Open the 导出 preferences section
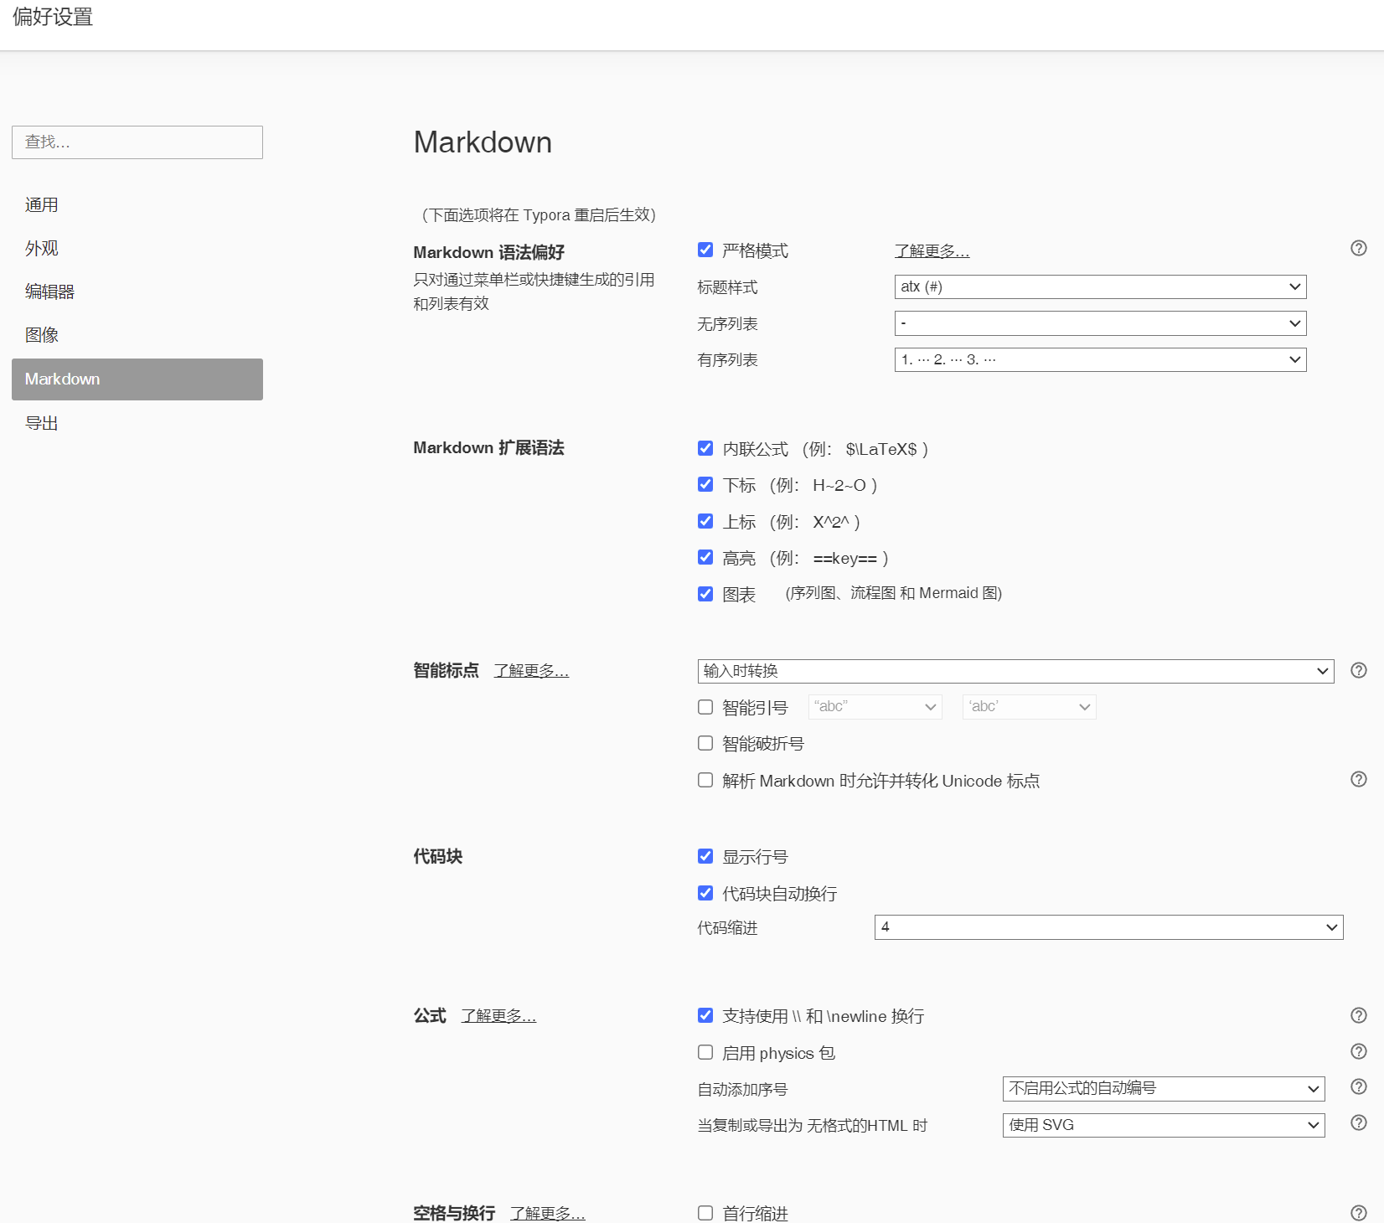The height and width of the screenshot is (1223, 1384). pos(41,422)
